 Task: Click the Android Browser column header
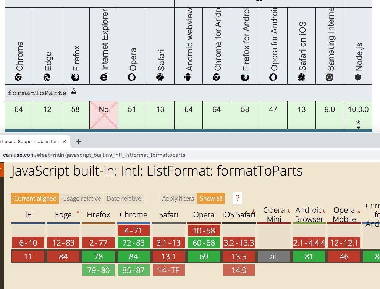[x=309, y=215]
